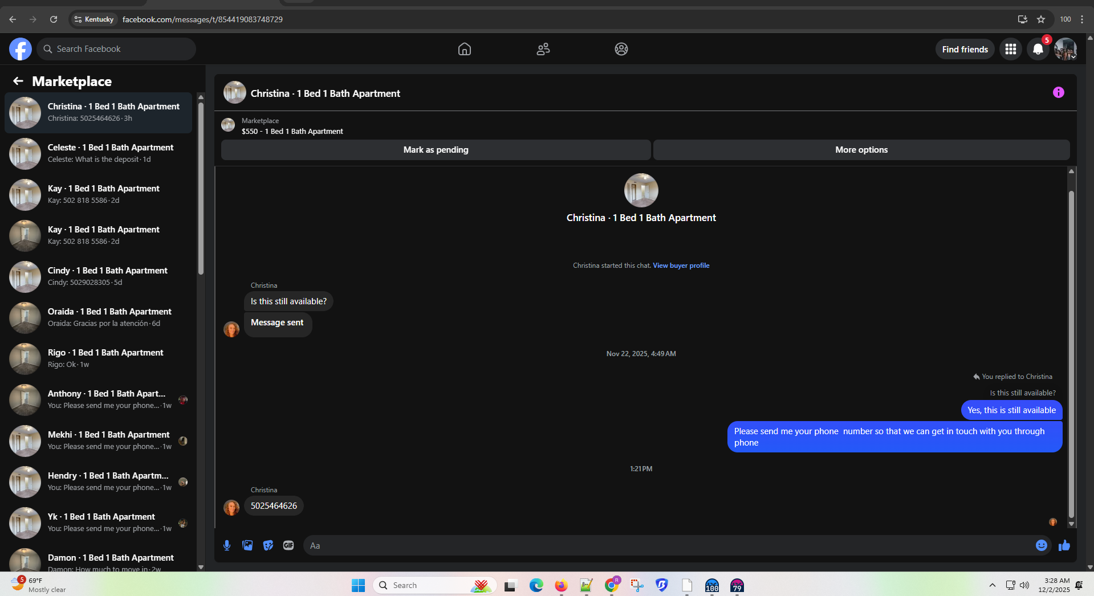Open the conversation information icon

(x=1059, y=92)
